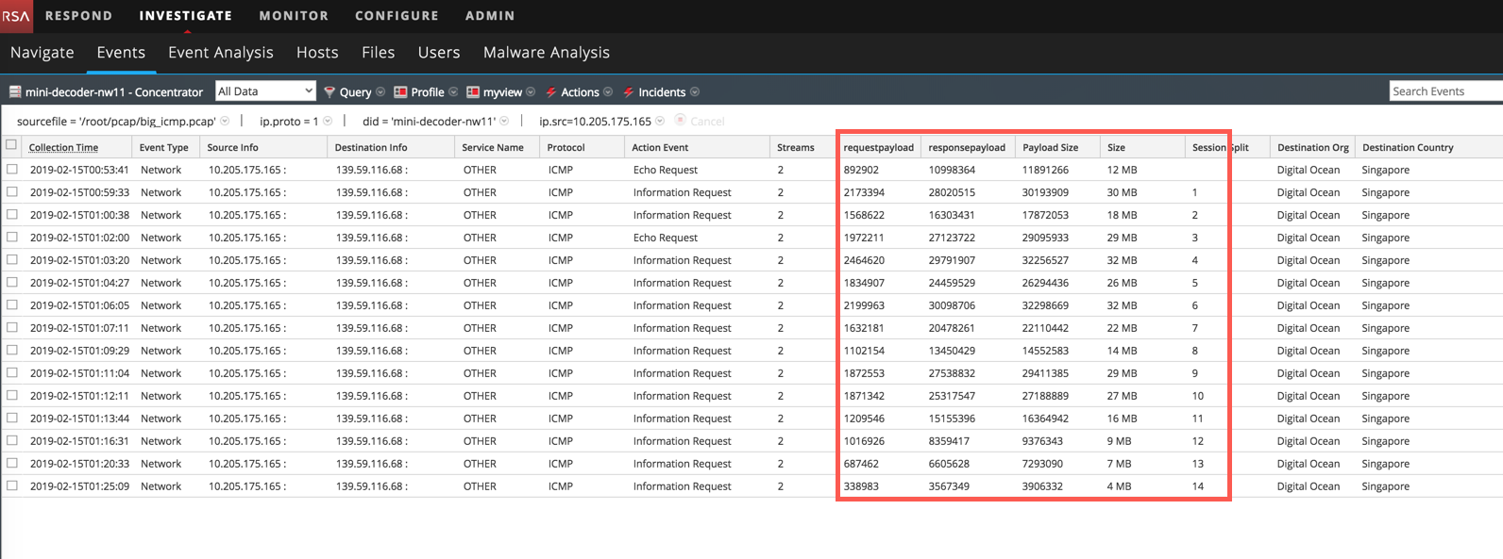The image size is (1503, 559).
Task: Switch to the Event Analysis tab
Action: coord(220,53)
